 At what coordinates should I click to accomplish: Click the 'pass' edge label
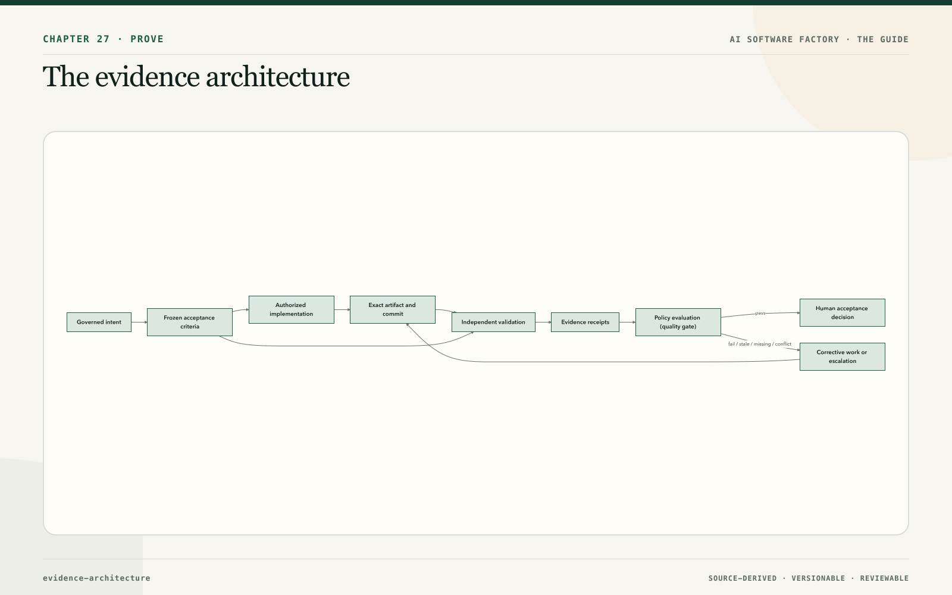[760, 313]
